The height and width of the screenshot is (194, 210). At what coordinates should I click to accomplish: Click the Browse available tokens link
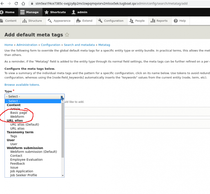22,85
